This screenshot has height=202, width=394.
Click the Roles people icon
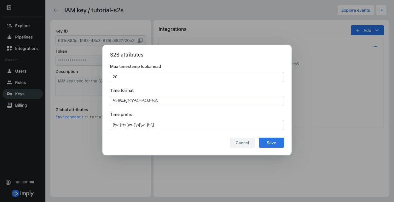(9, 82)
